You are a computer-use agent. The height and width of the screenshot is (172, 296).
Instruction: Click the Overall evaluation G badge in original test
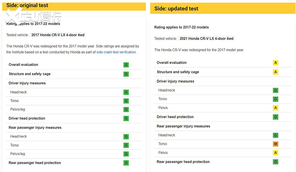[126, 65]
